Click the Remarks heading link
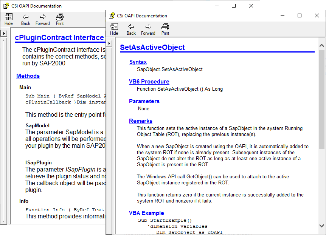This screenshot has height=235, width=326. pyautogui.click(x=140, y=121)
